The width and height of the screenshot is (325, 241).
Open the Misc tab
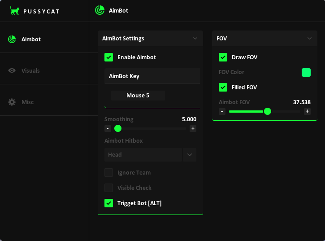pos(27,102)
